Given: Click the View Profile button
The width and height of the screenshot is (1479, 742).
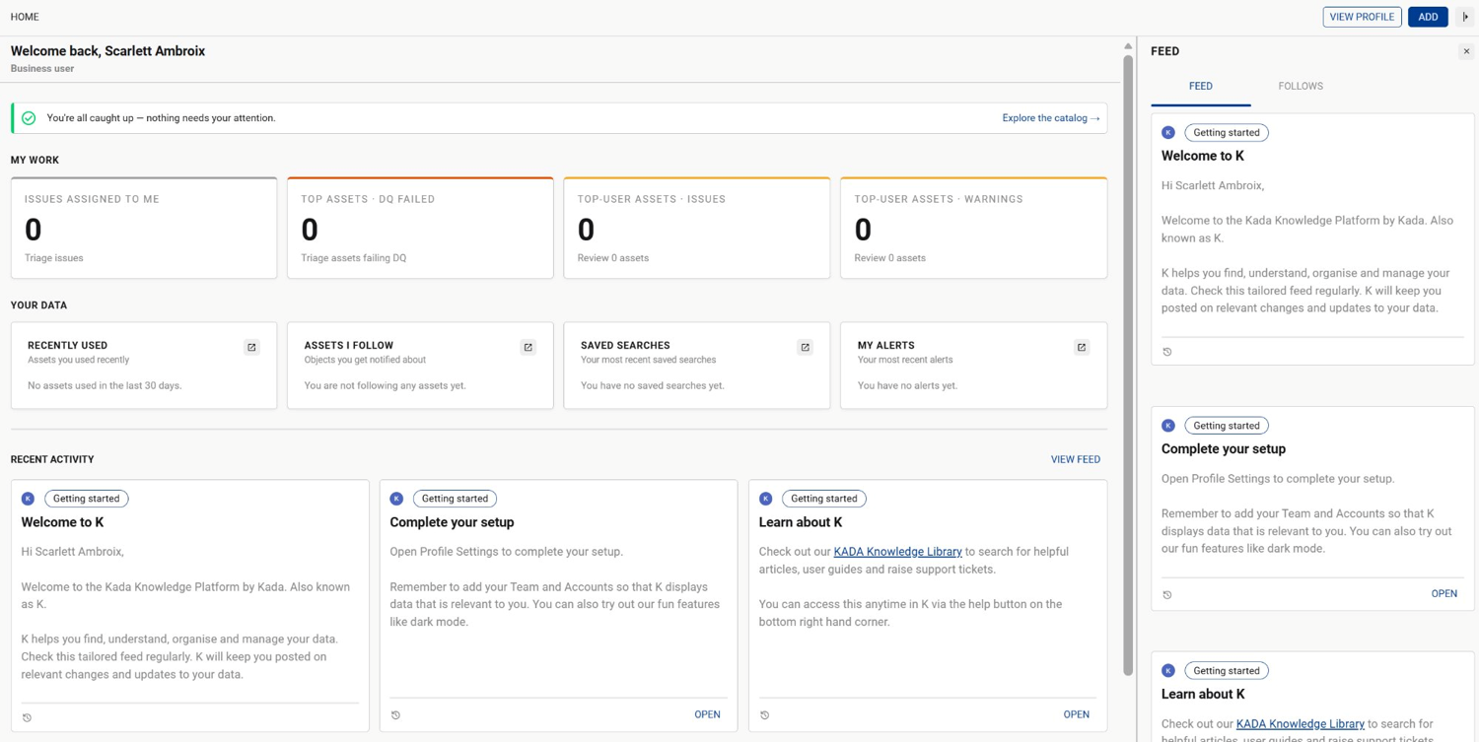Looking at the screenshot, I should 1362,17.
